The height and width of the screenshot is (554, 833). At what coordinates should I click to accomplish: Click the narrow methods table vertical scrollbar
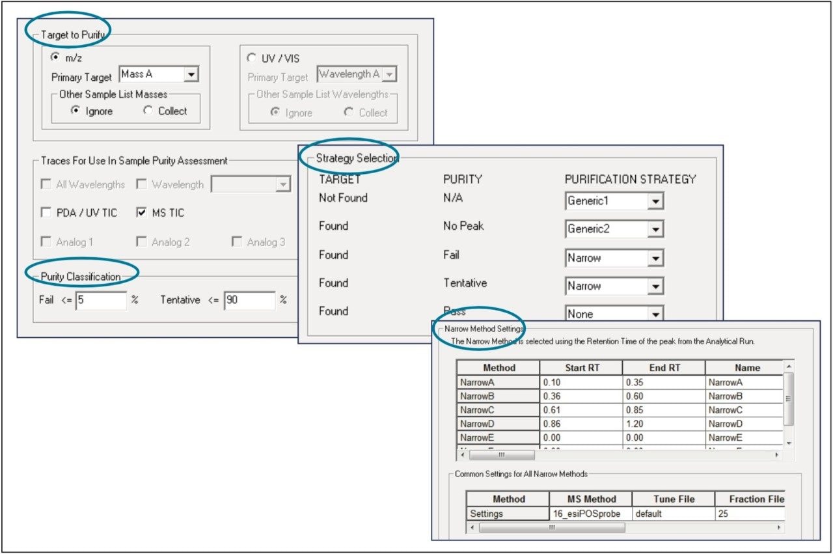click(x=789, y=397)
